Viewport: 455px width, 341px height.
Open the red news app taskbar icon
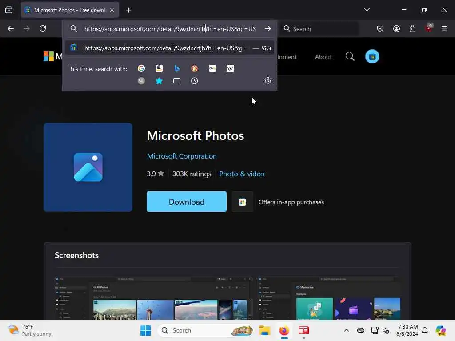304,330
